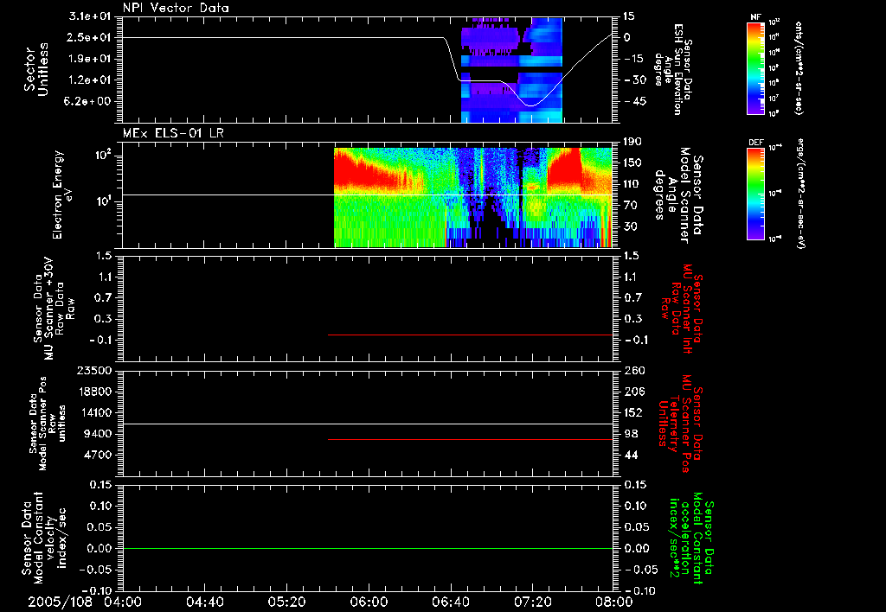Screen dimensions: 886x612
Task: Click the 08:00 time tick label
Action: pos(614,602)
